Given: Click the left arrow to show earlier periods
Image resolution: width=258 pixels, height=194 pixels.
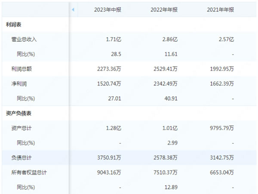Looking at the screenshot, I should pos(73,9).
